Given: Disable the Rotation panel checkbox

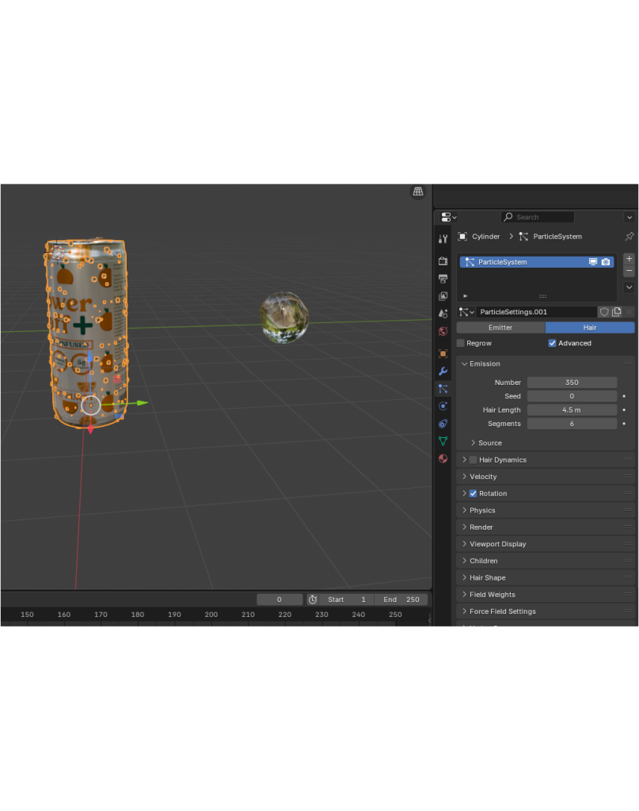Looking at the screenshot, I should click(x=473, y=493).
